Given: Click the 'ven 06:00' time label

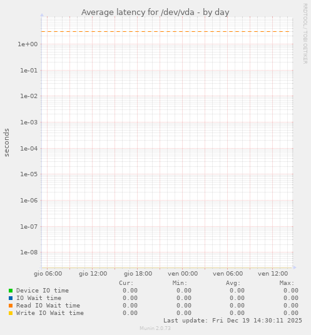Looking at the screenshot, I should coord(228,274).
